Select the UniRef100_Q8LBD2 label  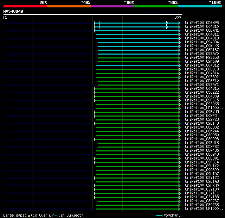(202, 127)
